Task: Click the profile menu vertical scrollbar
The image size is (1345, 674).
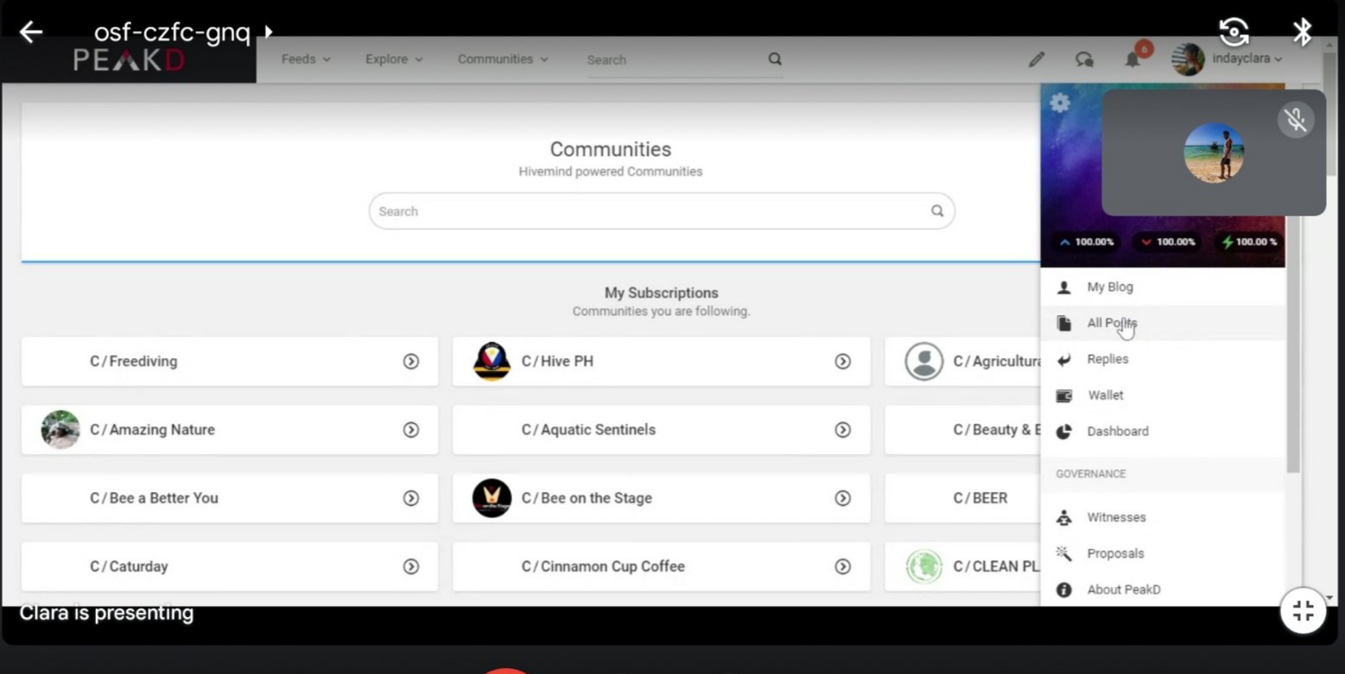Action: [1293, 343]
